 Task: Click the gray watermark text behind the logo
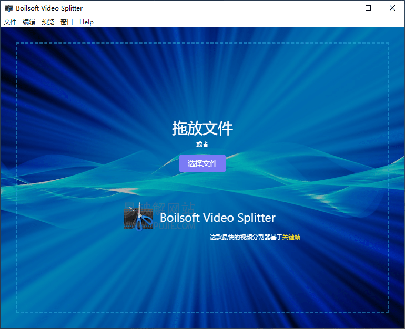174,208
